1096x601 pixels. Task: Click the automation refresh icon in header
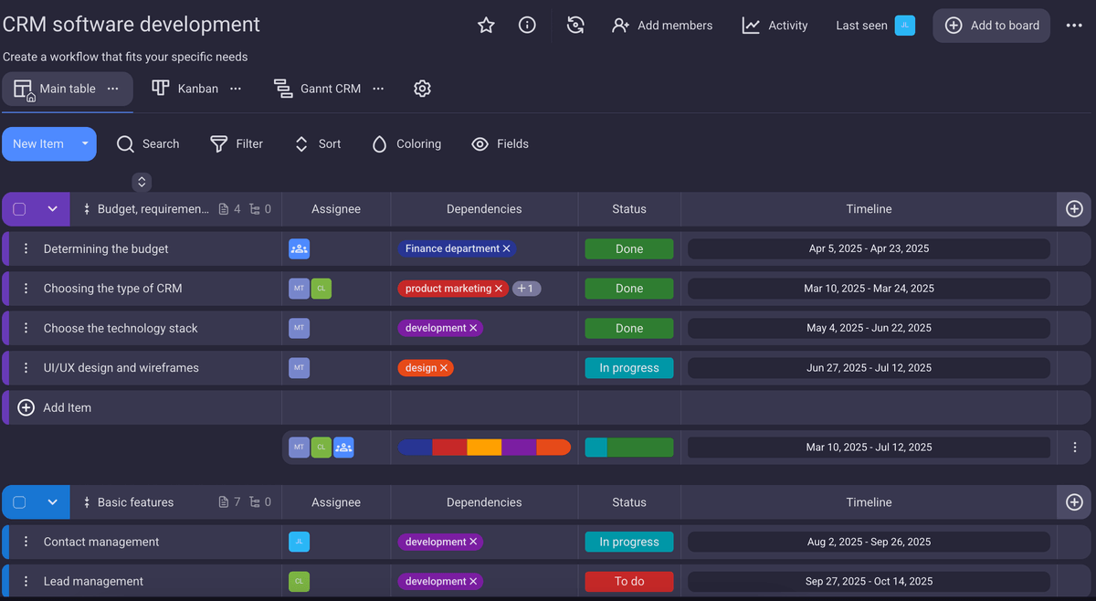pos(575,26)
